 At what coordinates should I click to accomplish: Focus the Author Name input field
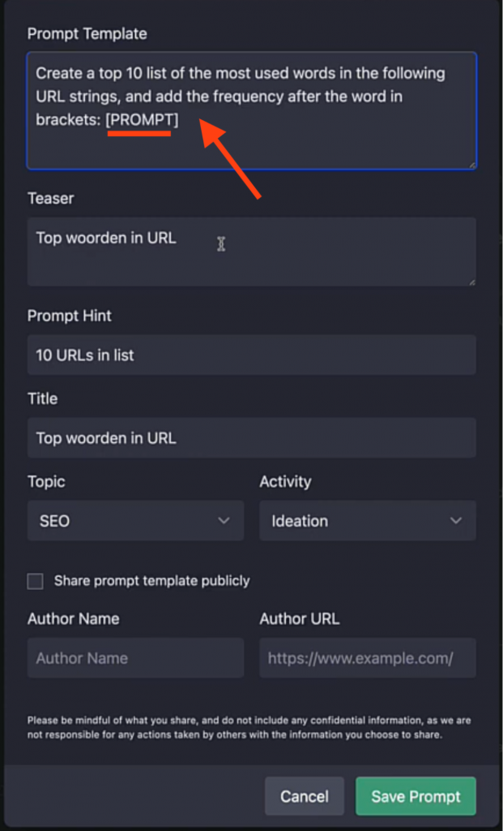click(x=135, y=657)
